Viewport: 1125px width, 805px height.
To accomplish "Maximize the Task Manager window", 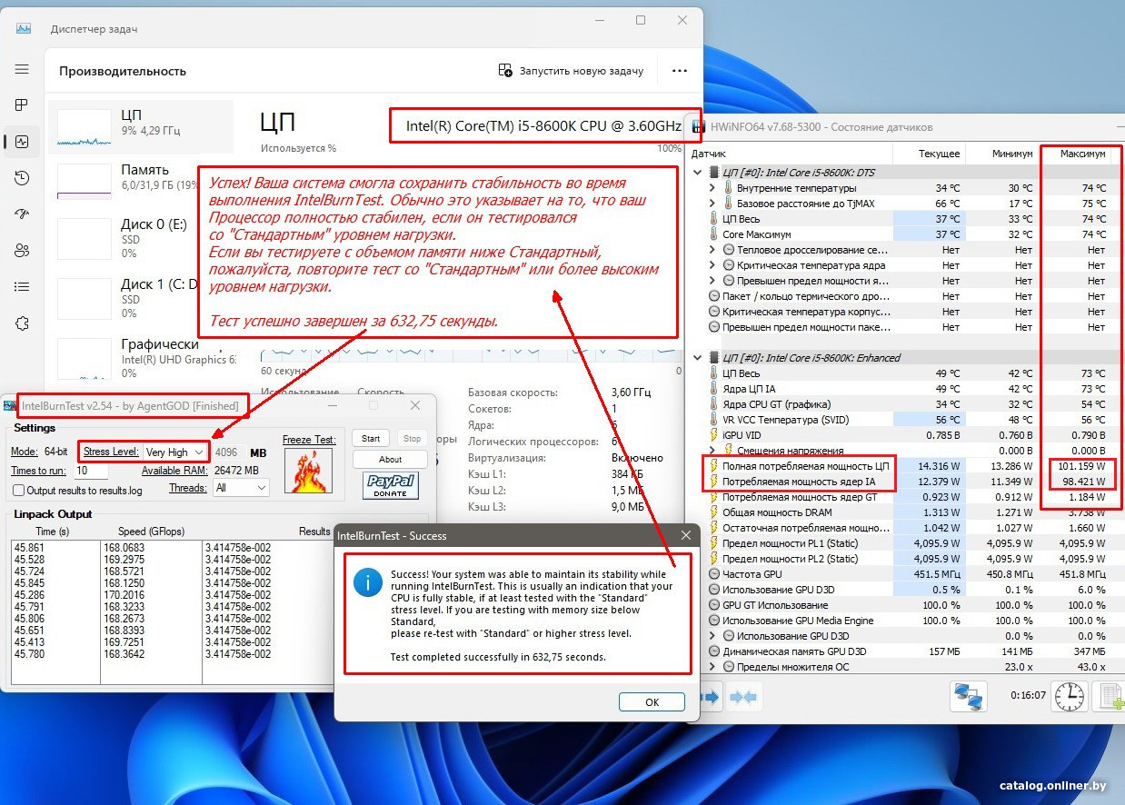I will click(641, 20).
